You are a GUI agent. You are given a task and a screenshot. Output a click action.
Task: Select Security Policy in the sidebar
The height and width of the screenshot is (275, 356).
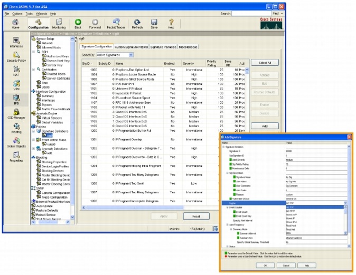pyautogui.click(x=16, y=56)
